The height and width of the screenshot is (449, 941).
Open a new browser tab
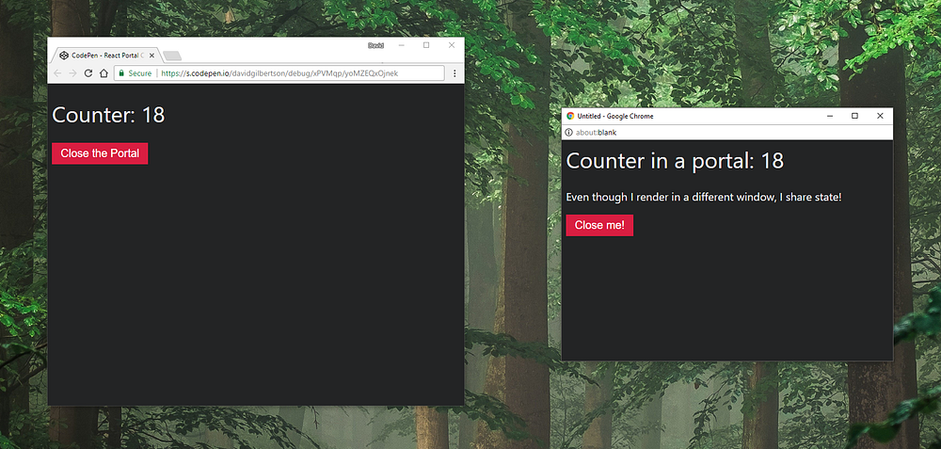click(172, 56)
